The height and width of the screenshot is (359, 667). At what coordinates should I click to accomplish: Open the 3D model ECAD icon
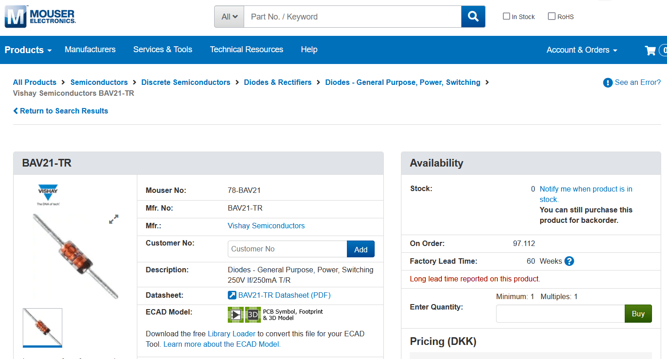(253, 315)
